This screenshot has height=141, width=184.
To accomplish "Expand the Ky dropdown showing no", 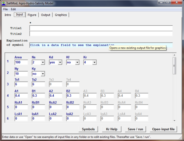I will 43,74.
